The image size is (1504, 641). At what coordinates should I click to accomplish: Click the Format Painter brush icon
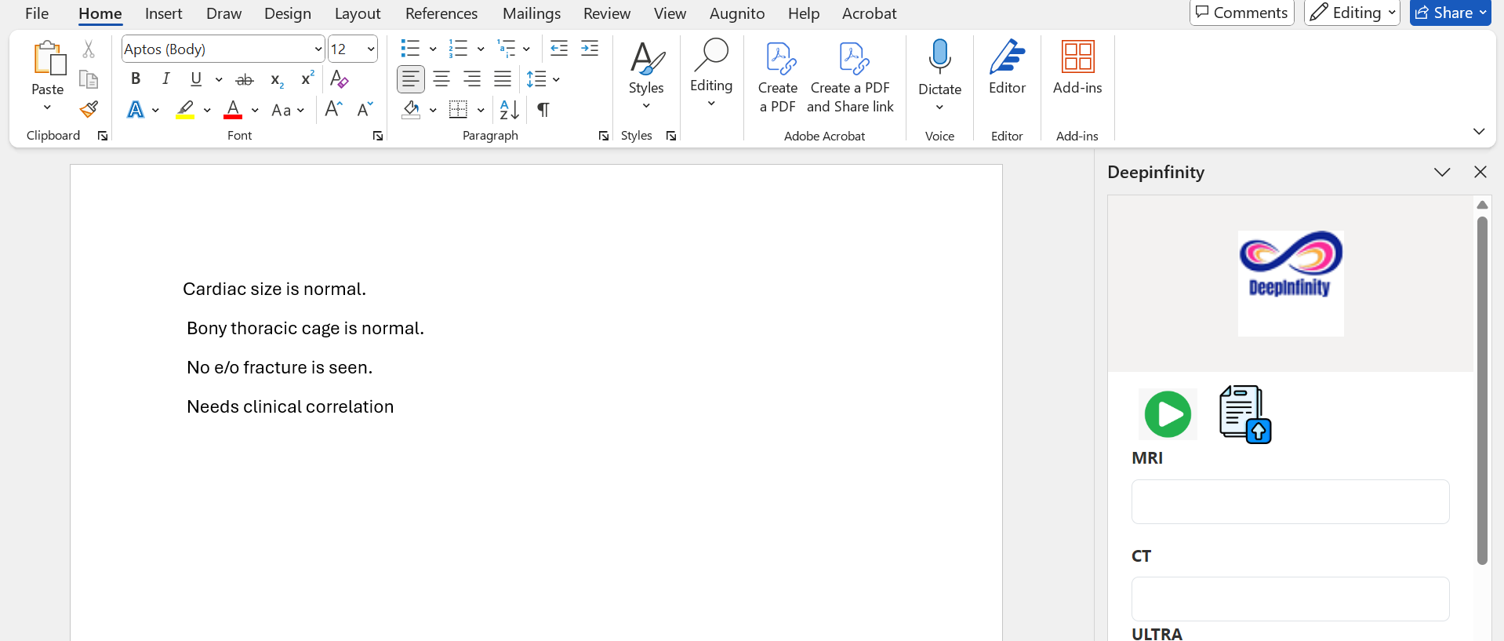(89, 109)
